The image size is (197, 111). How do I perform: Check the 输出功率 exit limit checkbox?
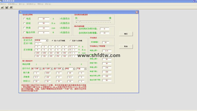tap(24, 32)
